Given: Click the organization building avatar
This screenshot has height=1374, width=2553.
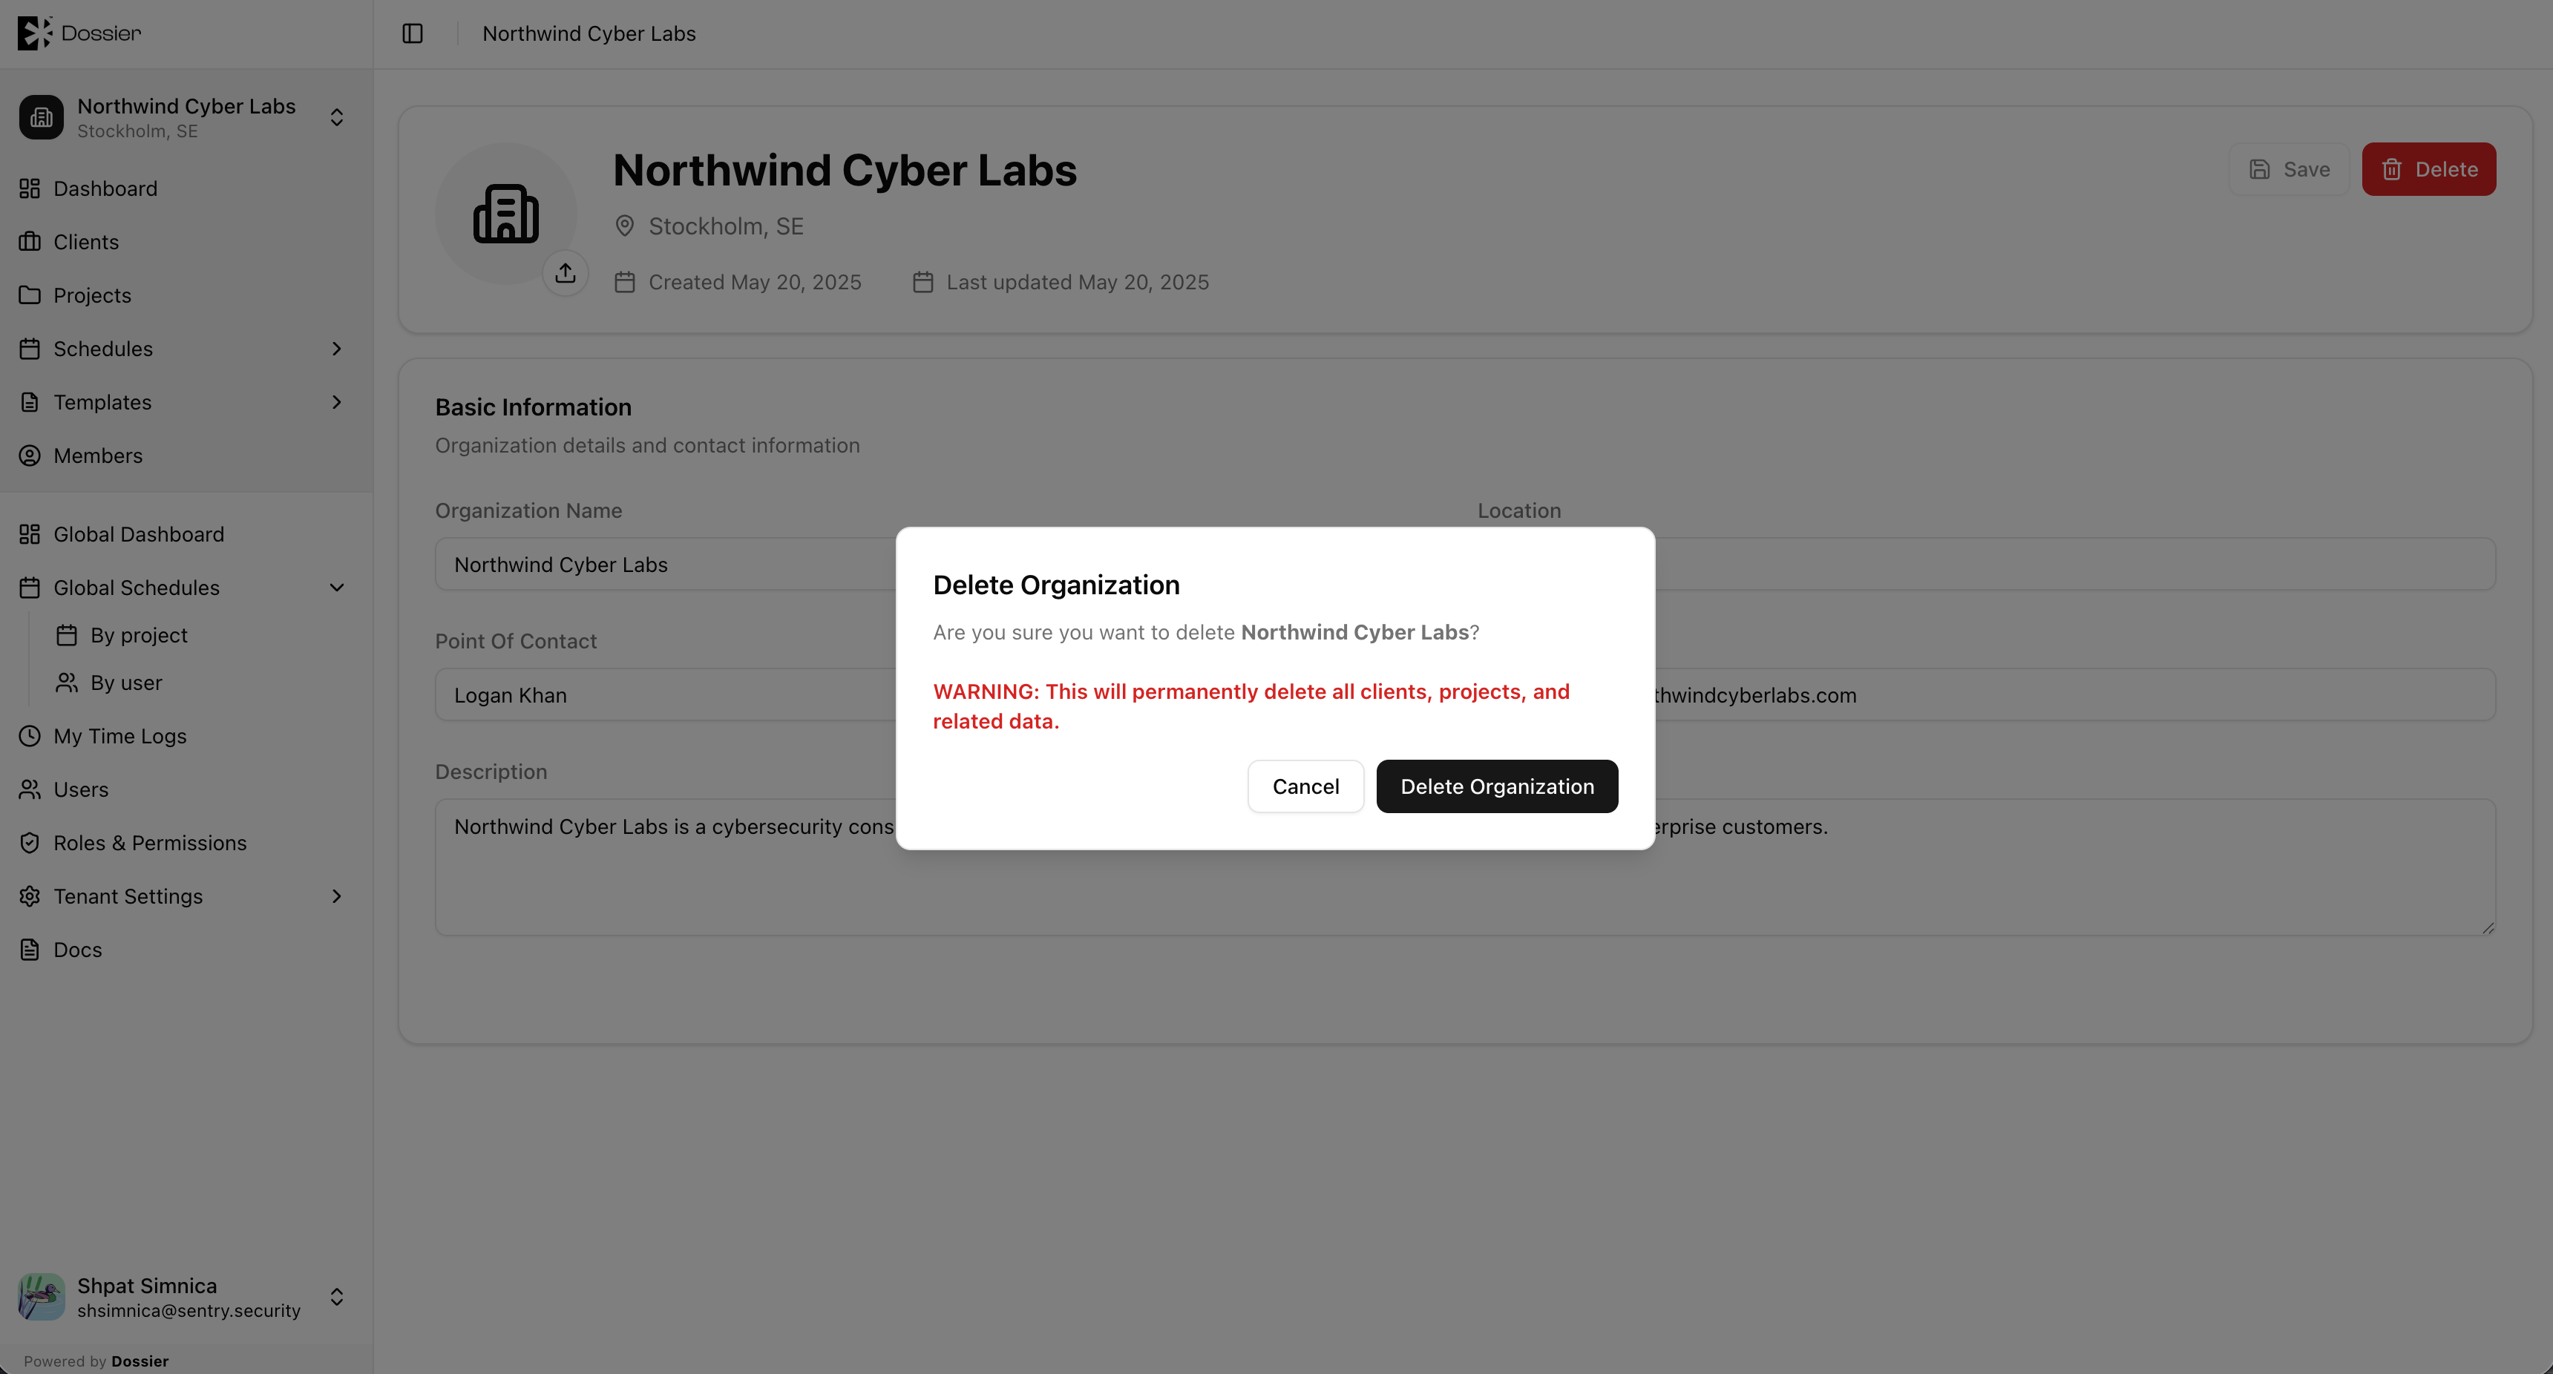Looking at the screenshot, I should point(505,213).
